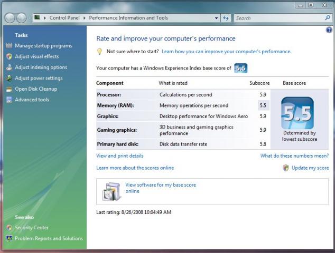Open the address bar history dropdown arrow

(217, 18)
